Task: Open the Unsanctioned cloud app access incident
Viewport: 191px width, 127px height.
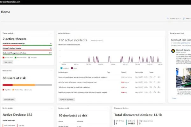Action: [x=83, y=77]
